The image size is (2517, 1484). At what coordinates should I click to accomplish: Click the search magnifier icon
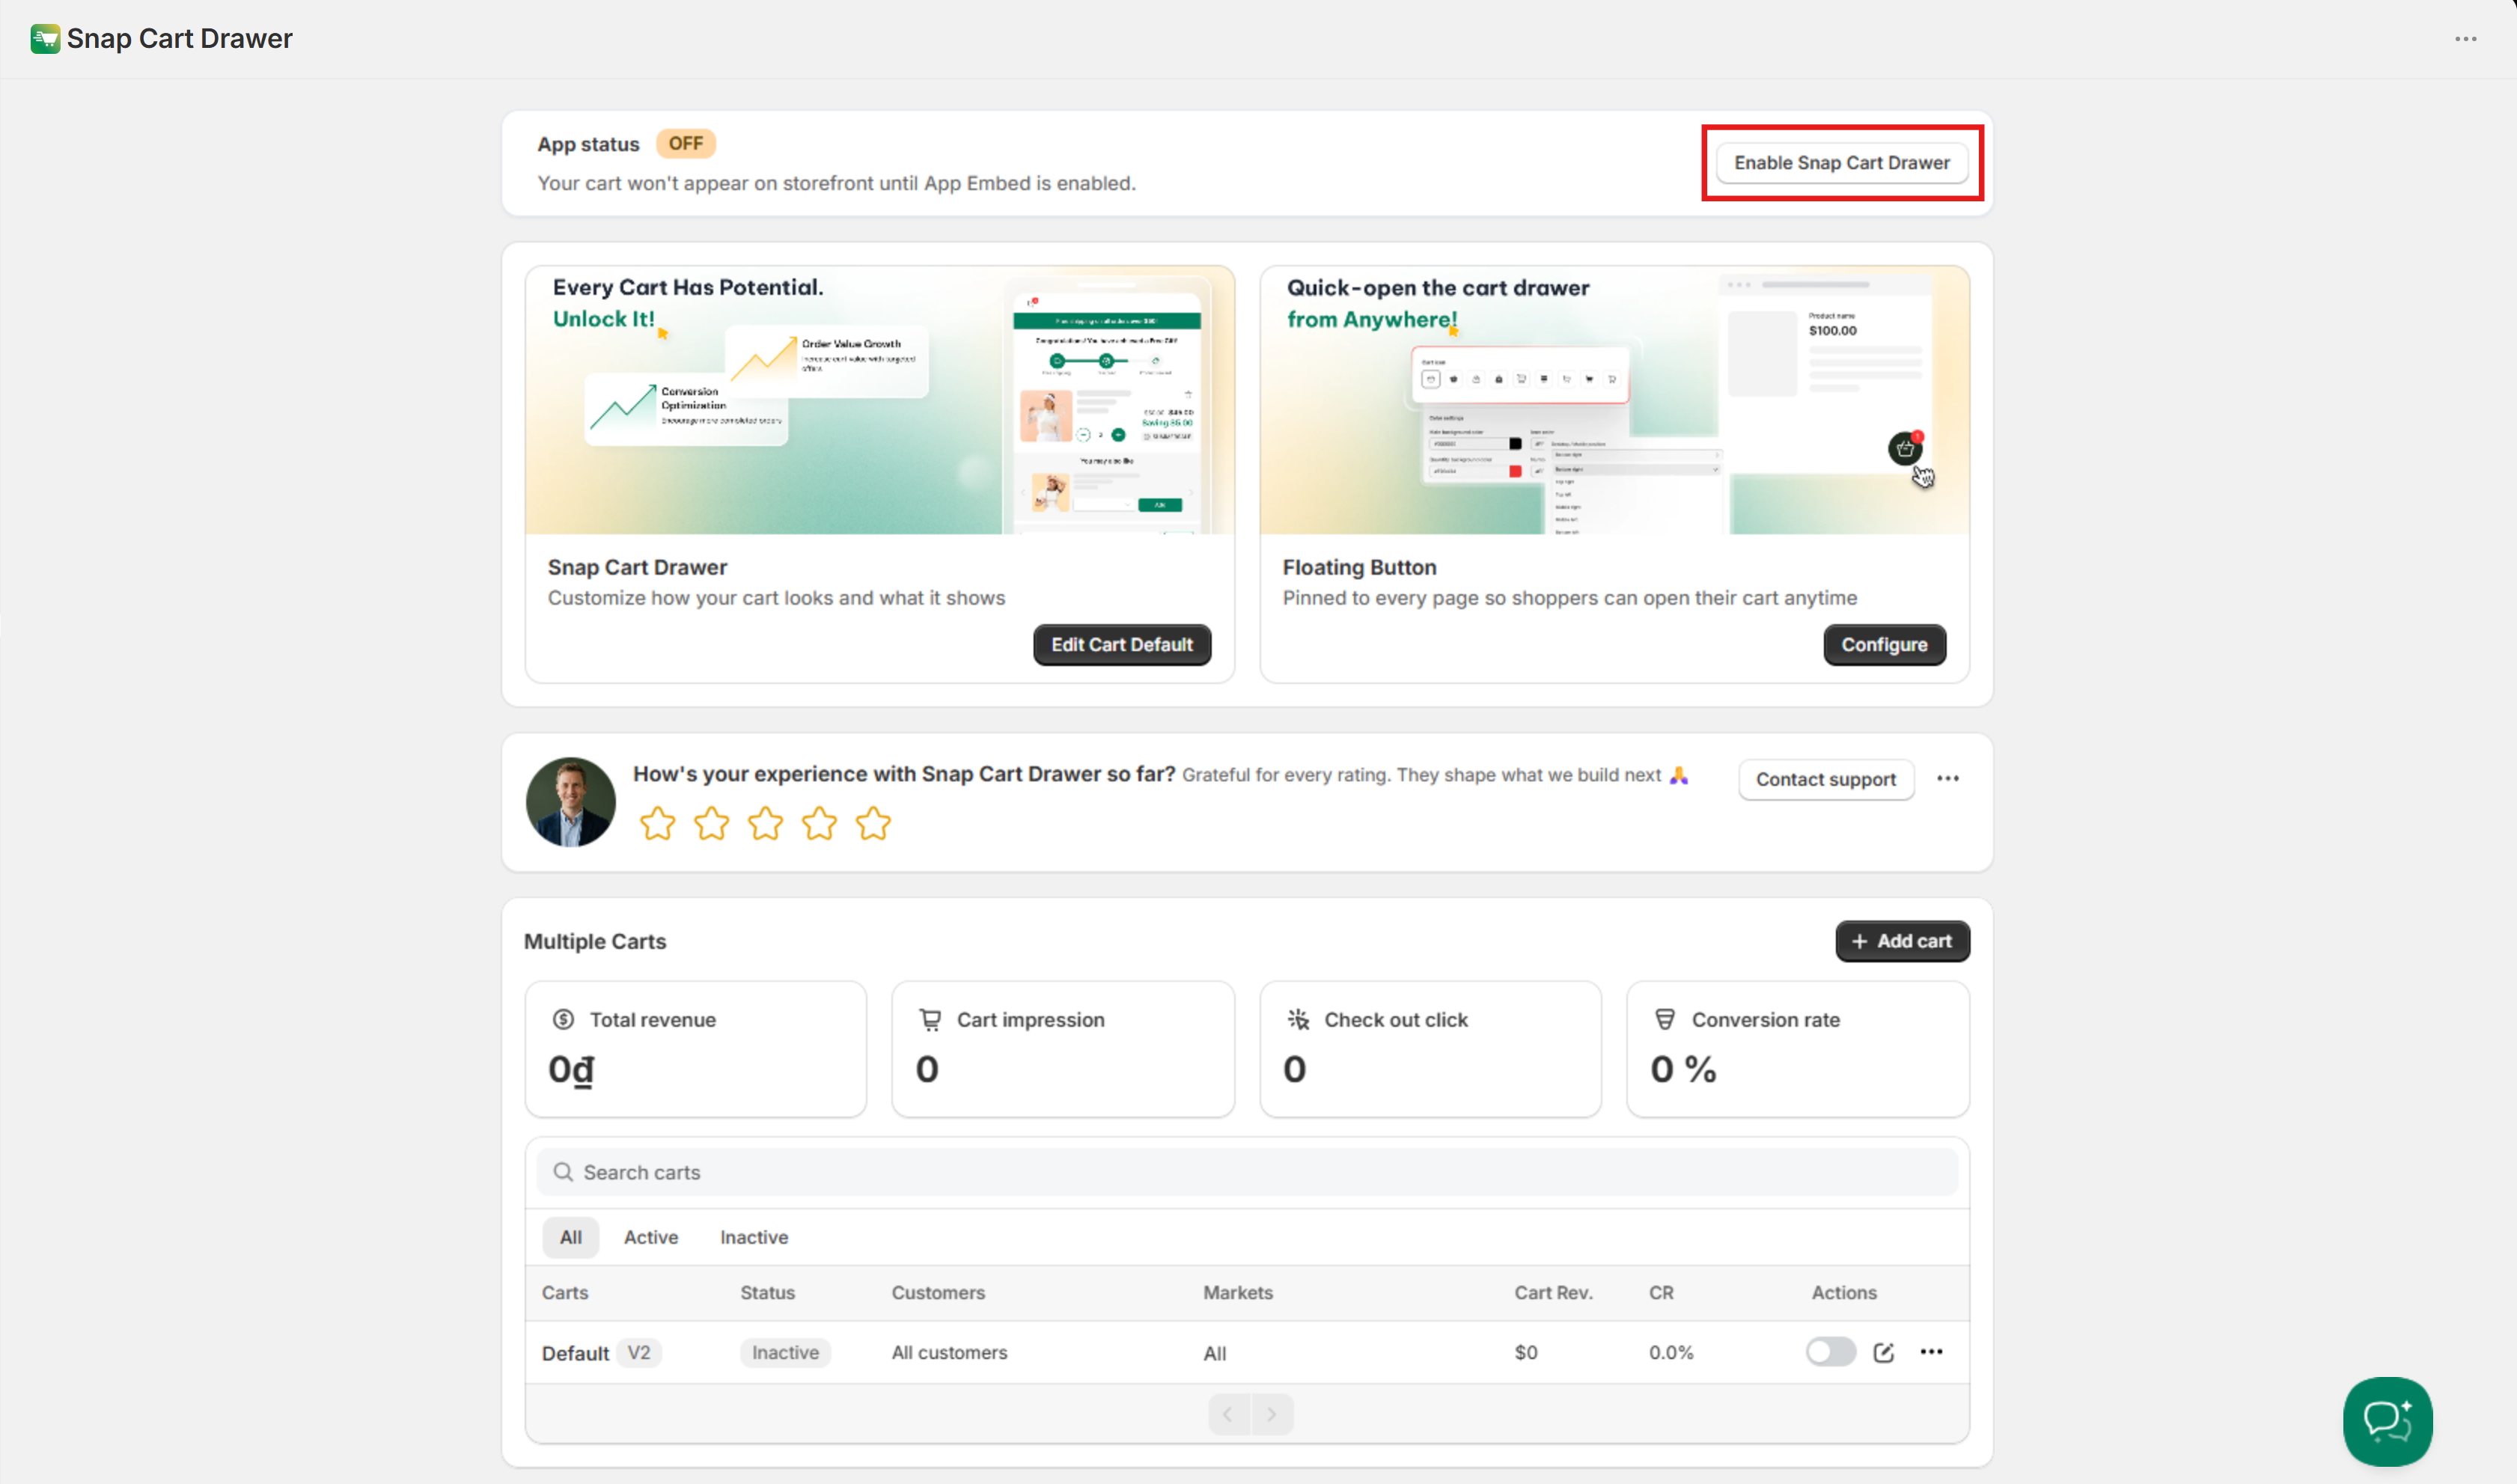point(563,1172)
